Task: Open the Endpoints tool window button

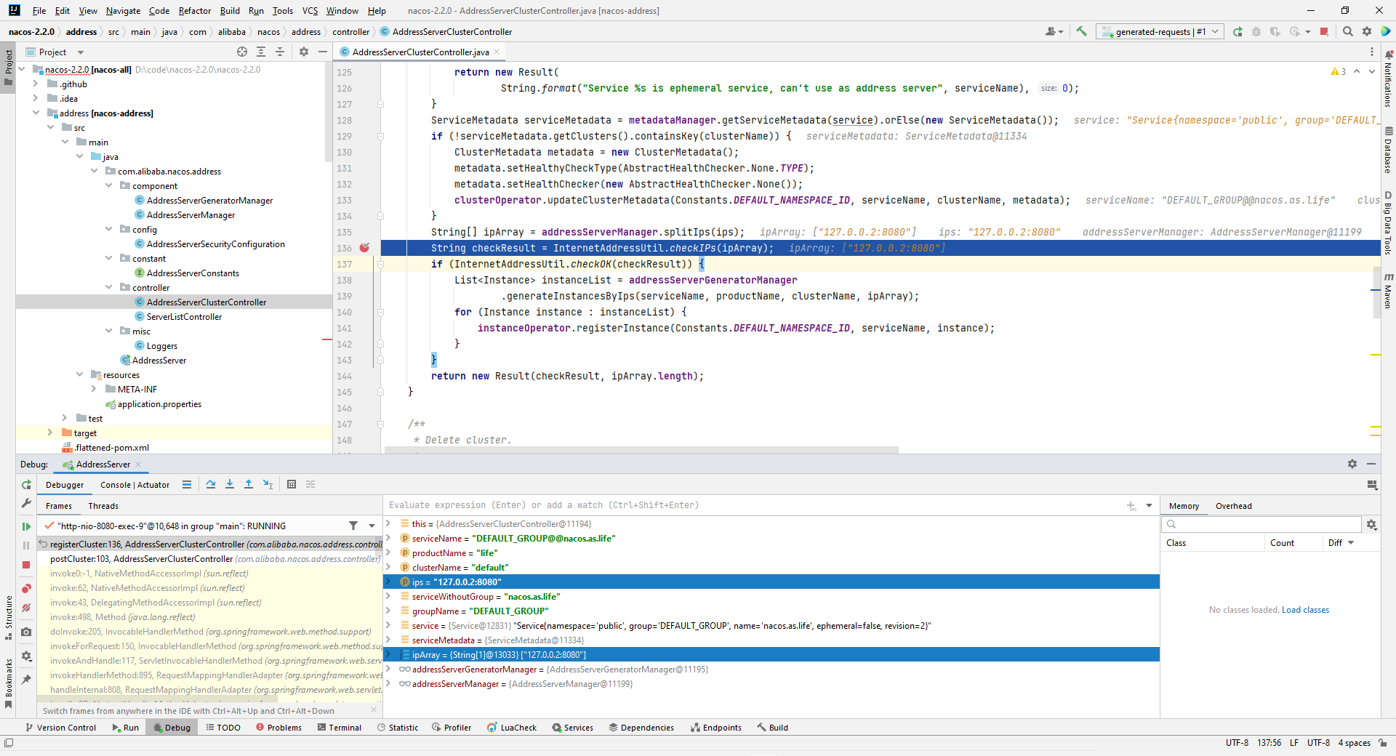Action: tap(716, 727)
